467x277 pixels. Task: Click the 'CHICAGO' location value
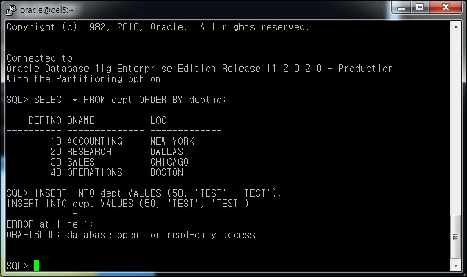pyautogui.click(x=170, y=162)
